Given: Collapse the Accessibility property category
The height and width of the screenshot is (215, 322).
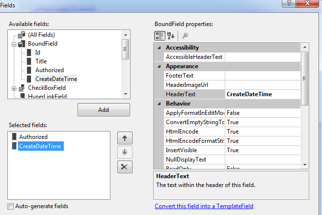Looking at the screenshot, I should [159, 48].
